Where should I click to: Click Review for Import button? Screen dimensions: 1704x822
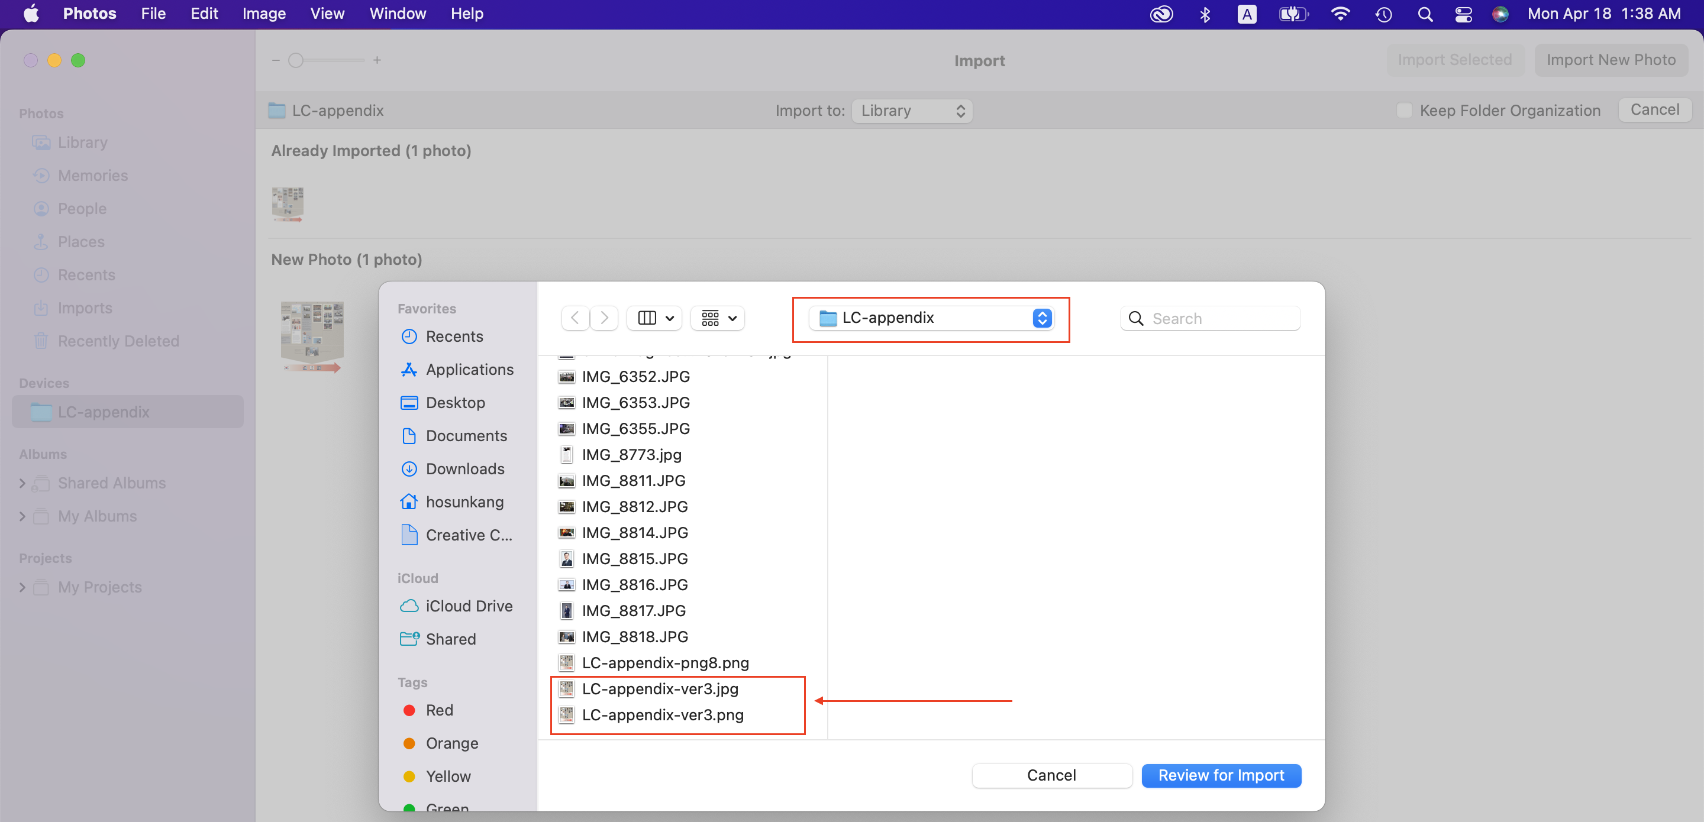[x=1221, y=776]
